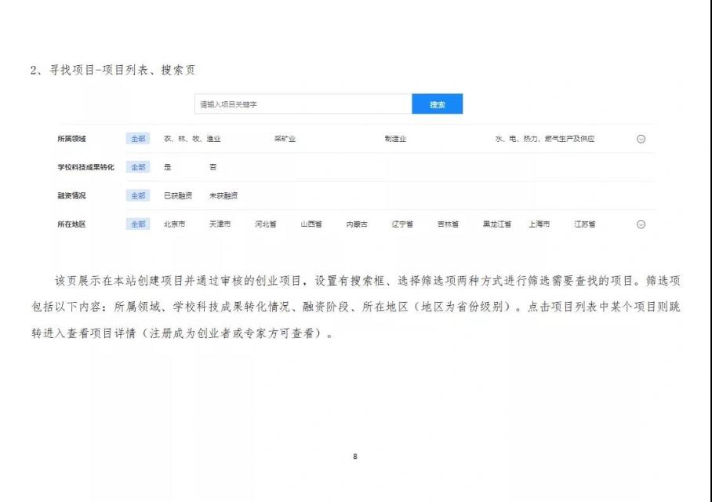Filter projects by 未获融资
The height and width of the screenshot is (502, 712).
click(x=223, y=195)
